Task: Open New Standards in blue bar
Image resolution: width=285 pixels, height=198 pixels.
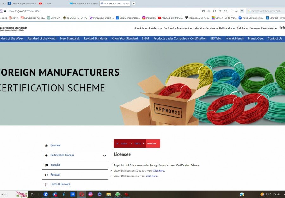Action: click(x=70, y=39)
